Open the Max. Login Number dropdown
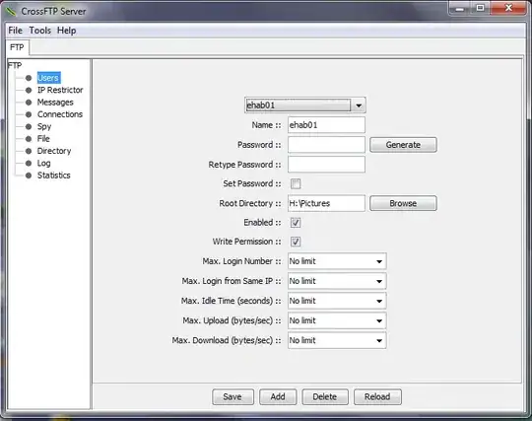The width and height of the screenshot is (532, 421). point(337,261)
